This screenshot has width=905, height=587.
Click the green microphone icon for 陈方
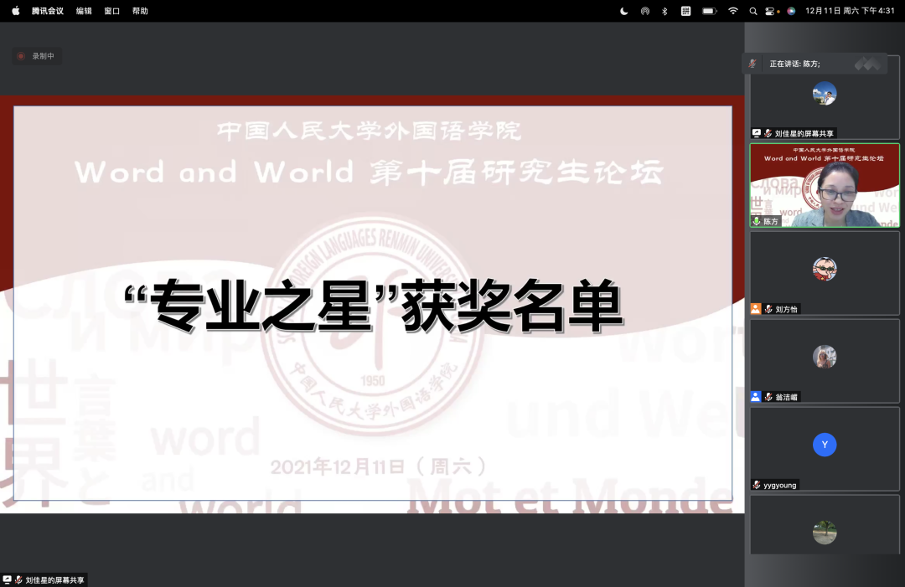(x=757, y=221)
